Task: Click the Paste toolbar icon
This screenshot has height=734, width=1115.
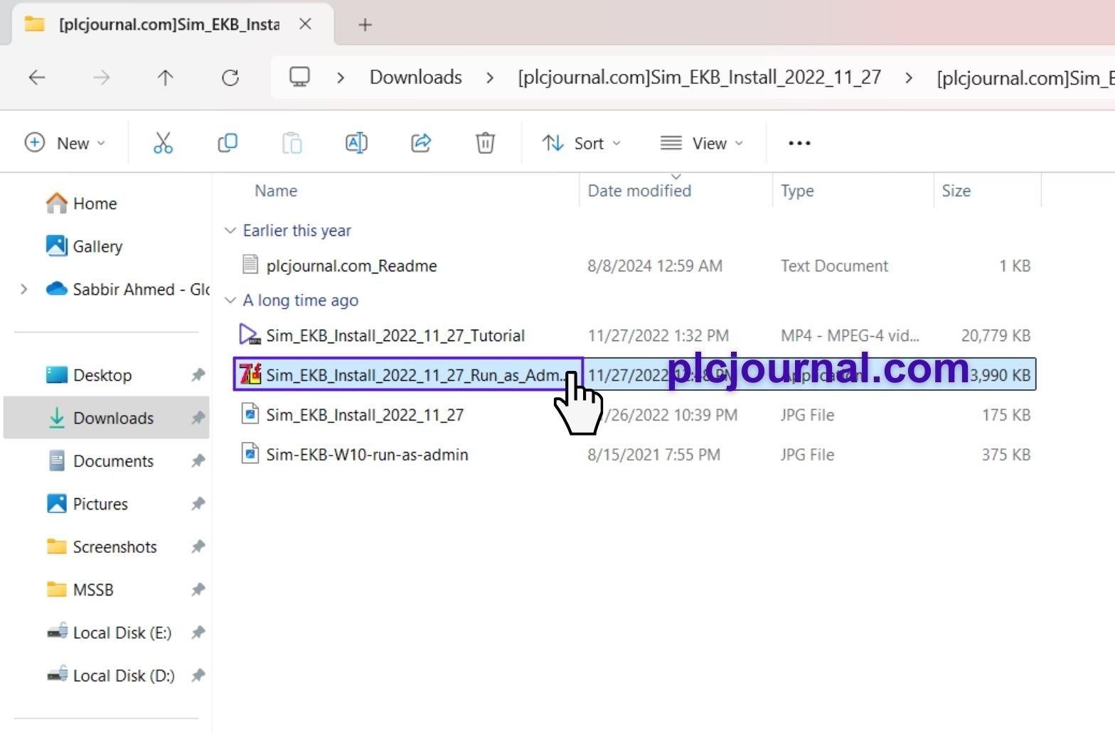Action: tap(292, 143)
